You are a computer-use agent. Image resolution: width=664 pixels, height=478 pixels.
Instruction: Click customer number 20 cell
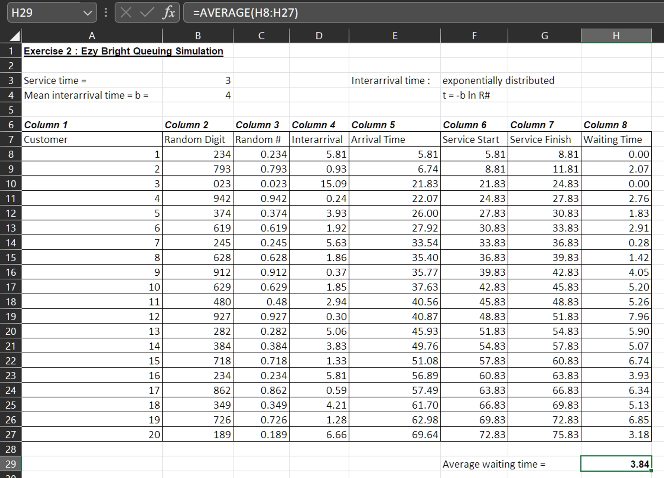92,434
